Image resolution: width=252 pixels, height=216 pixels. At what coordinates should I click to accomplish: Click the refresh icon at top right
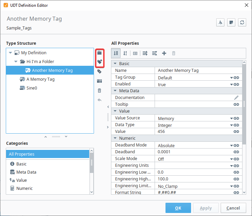coord(242,22)
